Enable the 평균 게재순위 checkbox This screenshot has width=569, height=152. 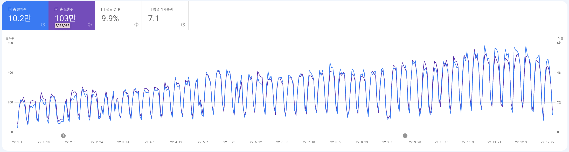[x=150, y=9]
